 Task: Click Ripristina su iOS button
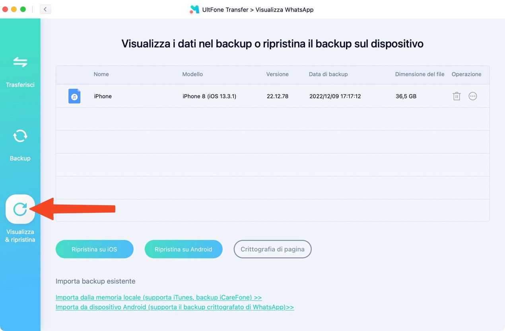click(95, 249)
